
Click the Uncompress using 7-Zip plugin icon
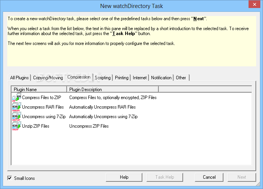click(x=17, y=117)
